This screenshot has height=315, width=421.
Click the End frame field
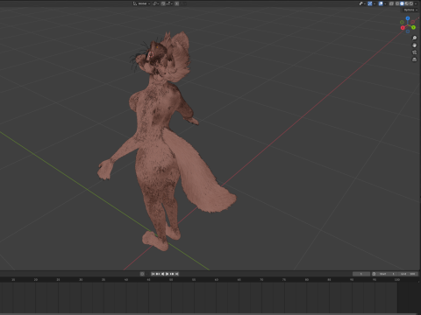[x=408, y=274]
